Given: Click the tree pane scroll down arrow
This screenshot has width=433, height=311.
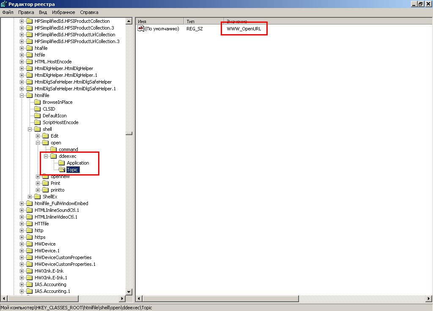Looking at the screenshot, I should [129, 292].
